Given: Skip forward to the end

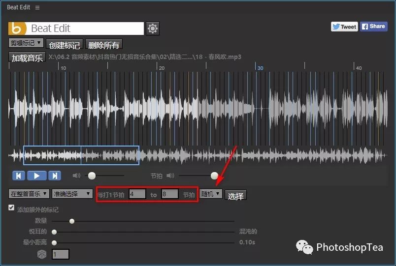Looking at the screenshot, I should pos(55,176).
